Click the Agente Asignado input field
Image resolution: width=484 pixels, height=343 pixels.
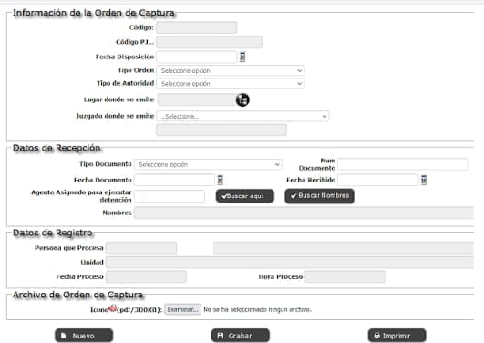[x=170, y=196]
